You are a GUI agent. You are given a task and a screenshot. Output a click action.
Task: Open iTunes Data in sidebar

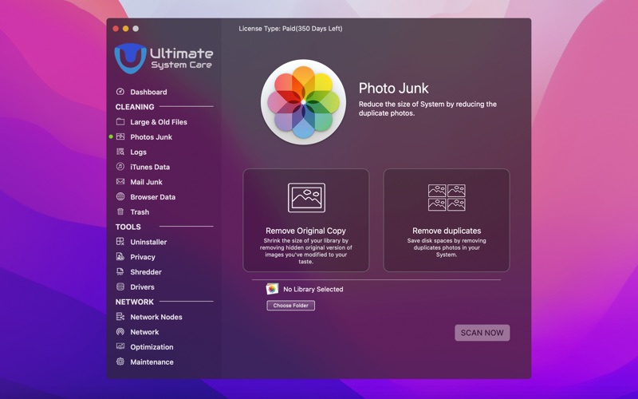(x=150, y=167)
